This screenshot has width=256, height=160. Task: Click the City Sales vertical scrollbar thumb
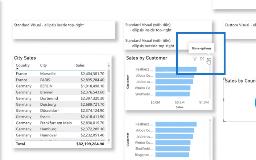pyautogui.click(x=109, y=81)
